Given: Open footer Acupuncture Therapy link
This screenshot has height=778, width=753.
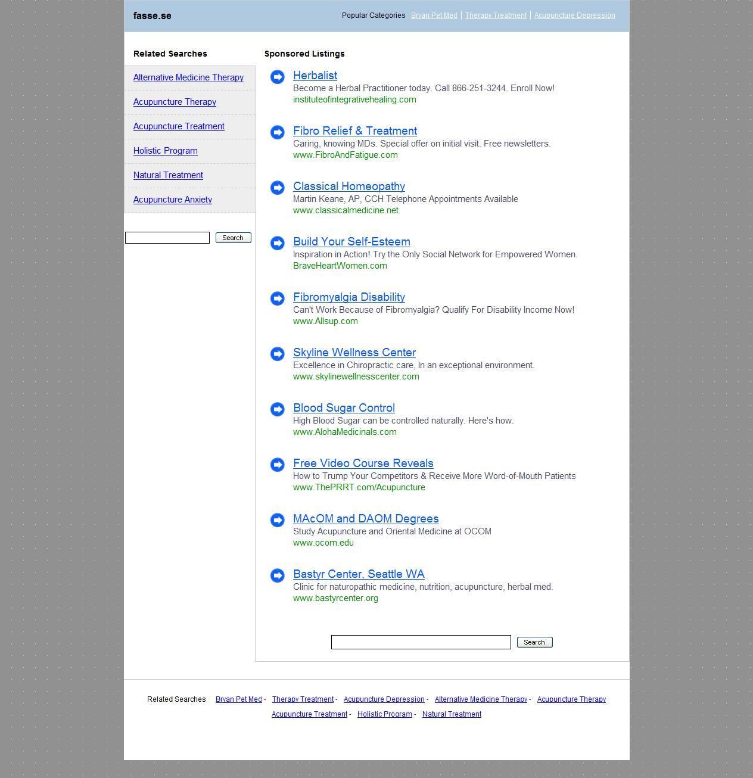Looking at the screenshot, I should [x=571, y=699].
